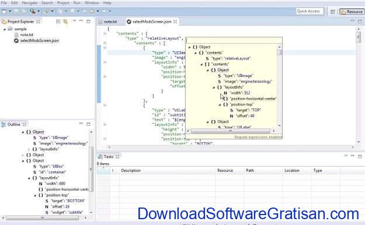Viewport: 365px width, 225px height.
Task: Click the Open Perspective icon
Action: (x=333, y=12)
